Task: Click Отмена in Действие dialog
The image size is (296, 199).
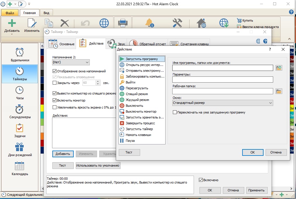Action: [276, 152]
